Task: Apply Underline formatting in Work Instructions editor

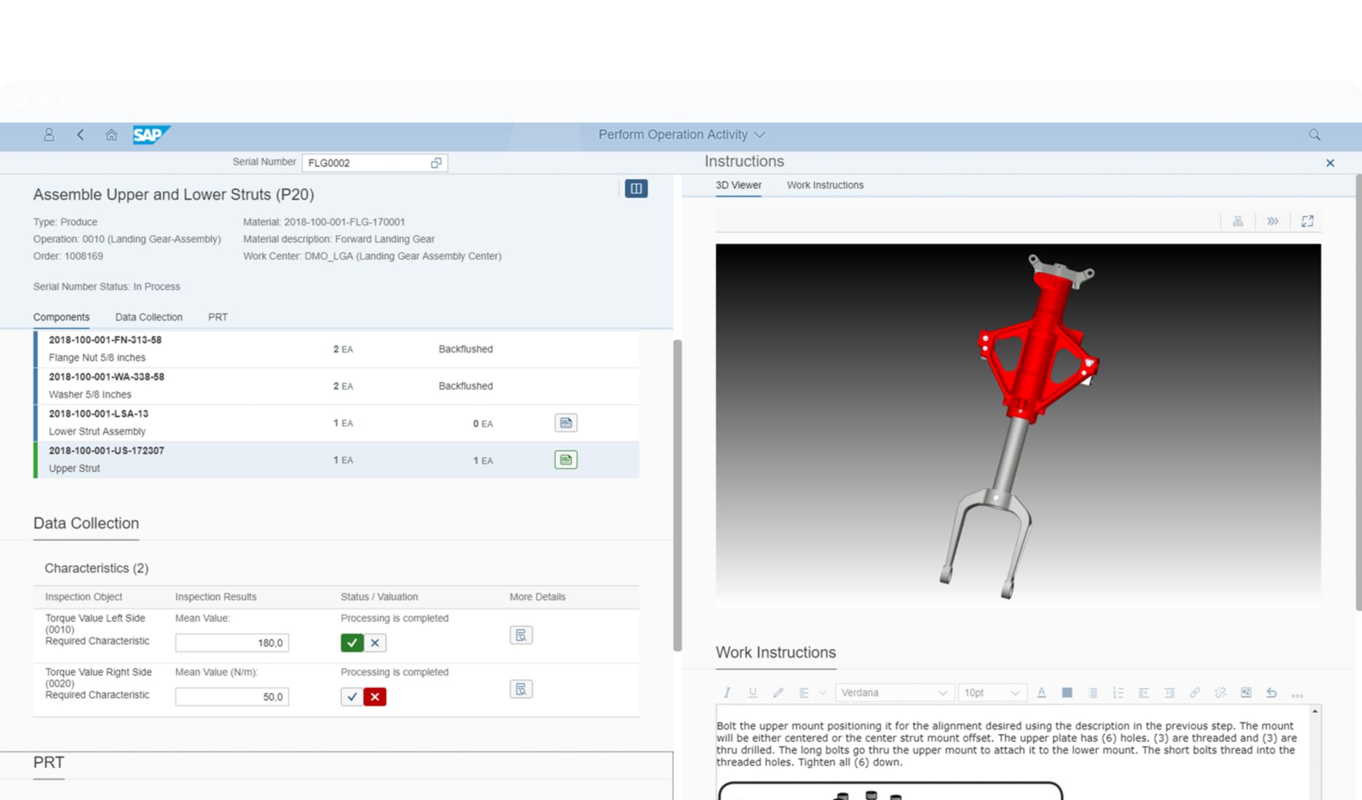Action: coord(753,692)
